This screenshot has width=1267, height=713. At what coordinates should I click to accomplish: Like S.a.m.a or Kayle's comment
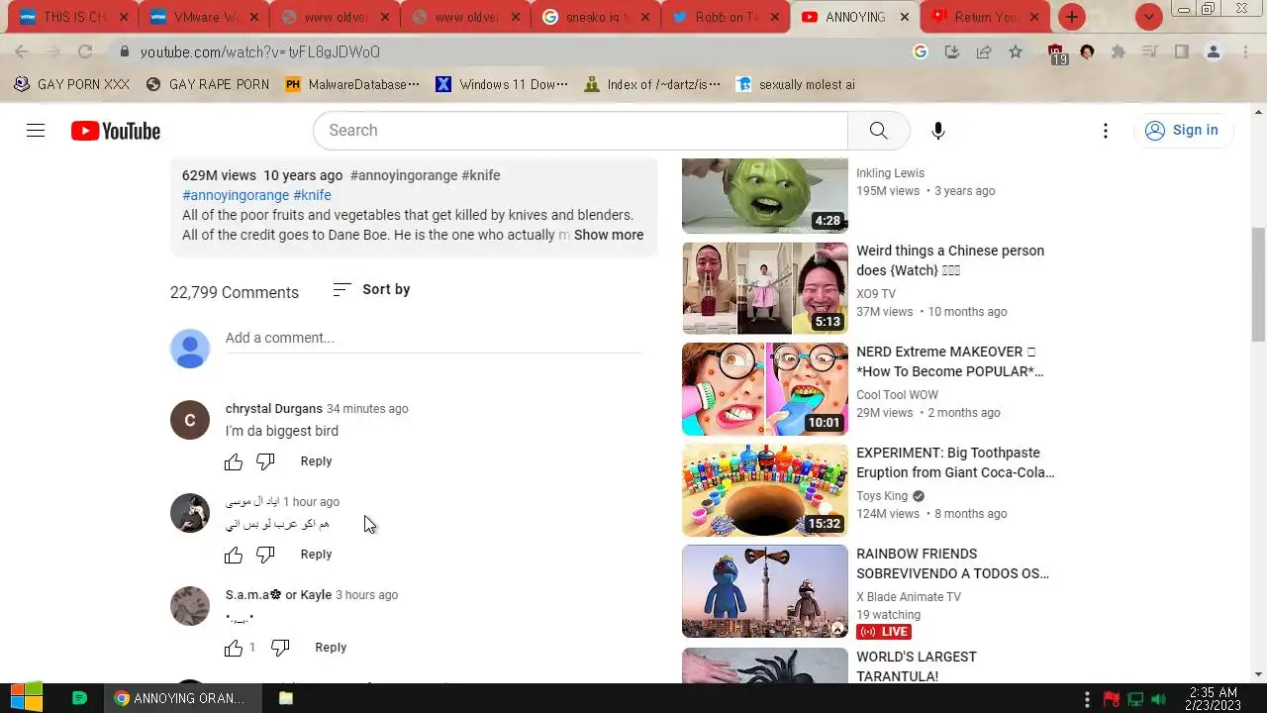(x=234, y=648)
